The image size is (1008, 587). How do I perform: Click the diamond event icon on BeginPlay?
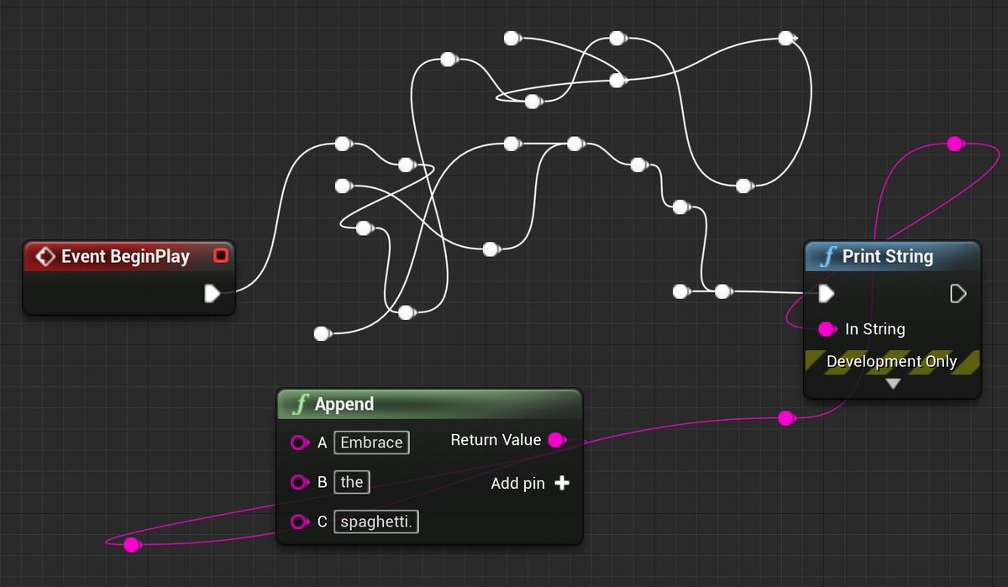coord(45,256)
